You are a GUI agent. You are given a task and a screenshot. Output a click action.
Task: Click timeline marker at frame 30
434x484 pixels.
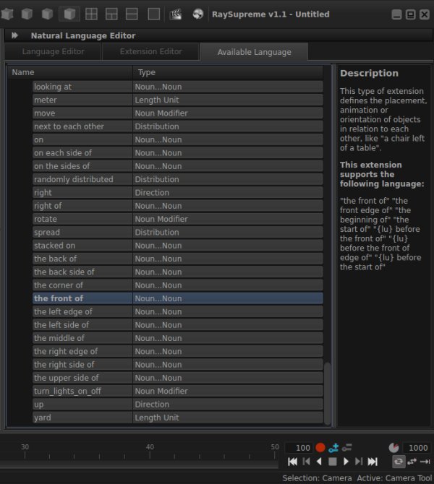[x=25, y=452]
